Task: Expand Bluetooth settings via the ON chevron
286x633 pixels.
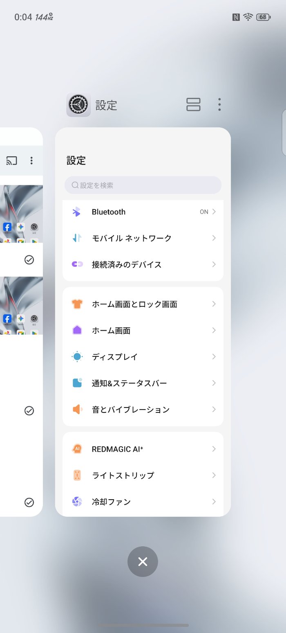Action: (x=213, y=212)
